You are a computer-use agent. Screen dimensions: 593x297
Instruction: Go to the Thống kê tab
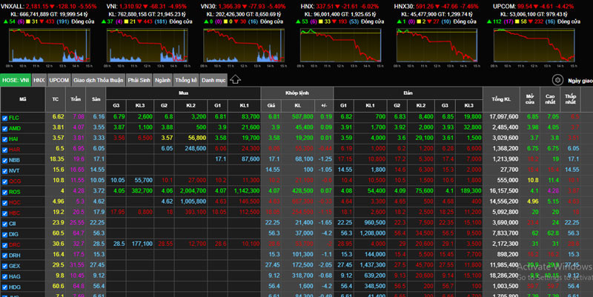pos(185,79)
